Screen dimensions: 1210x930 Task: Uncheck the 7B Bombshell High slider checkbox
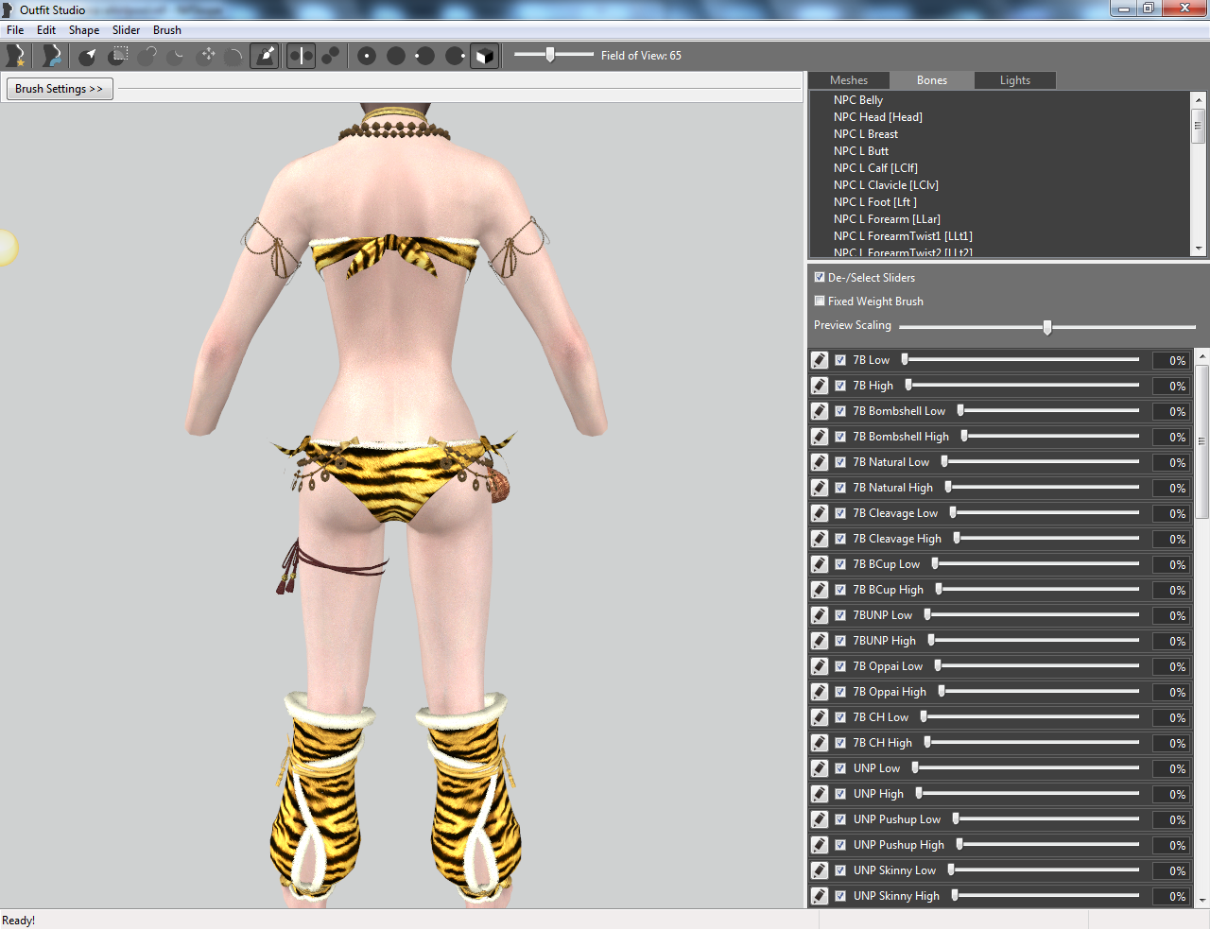pyautogui.click(x=840, y=437)
